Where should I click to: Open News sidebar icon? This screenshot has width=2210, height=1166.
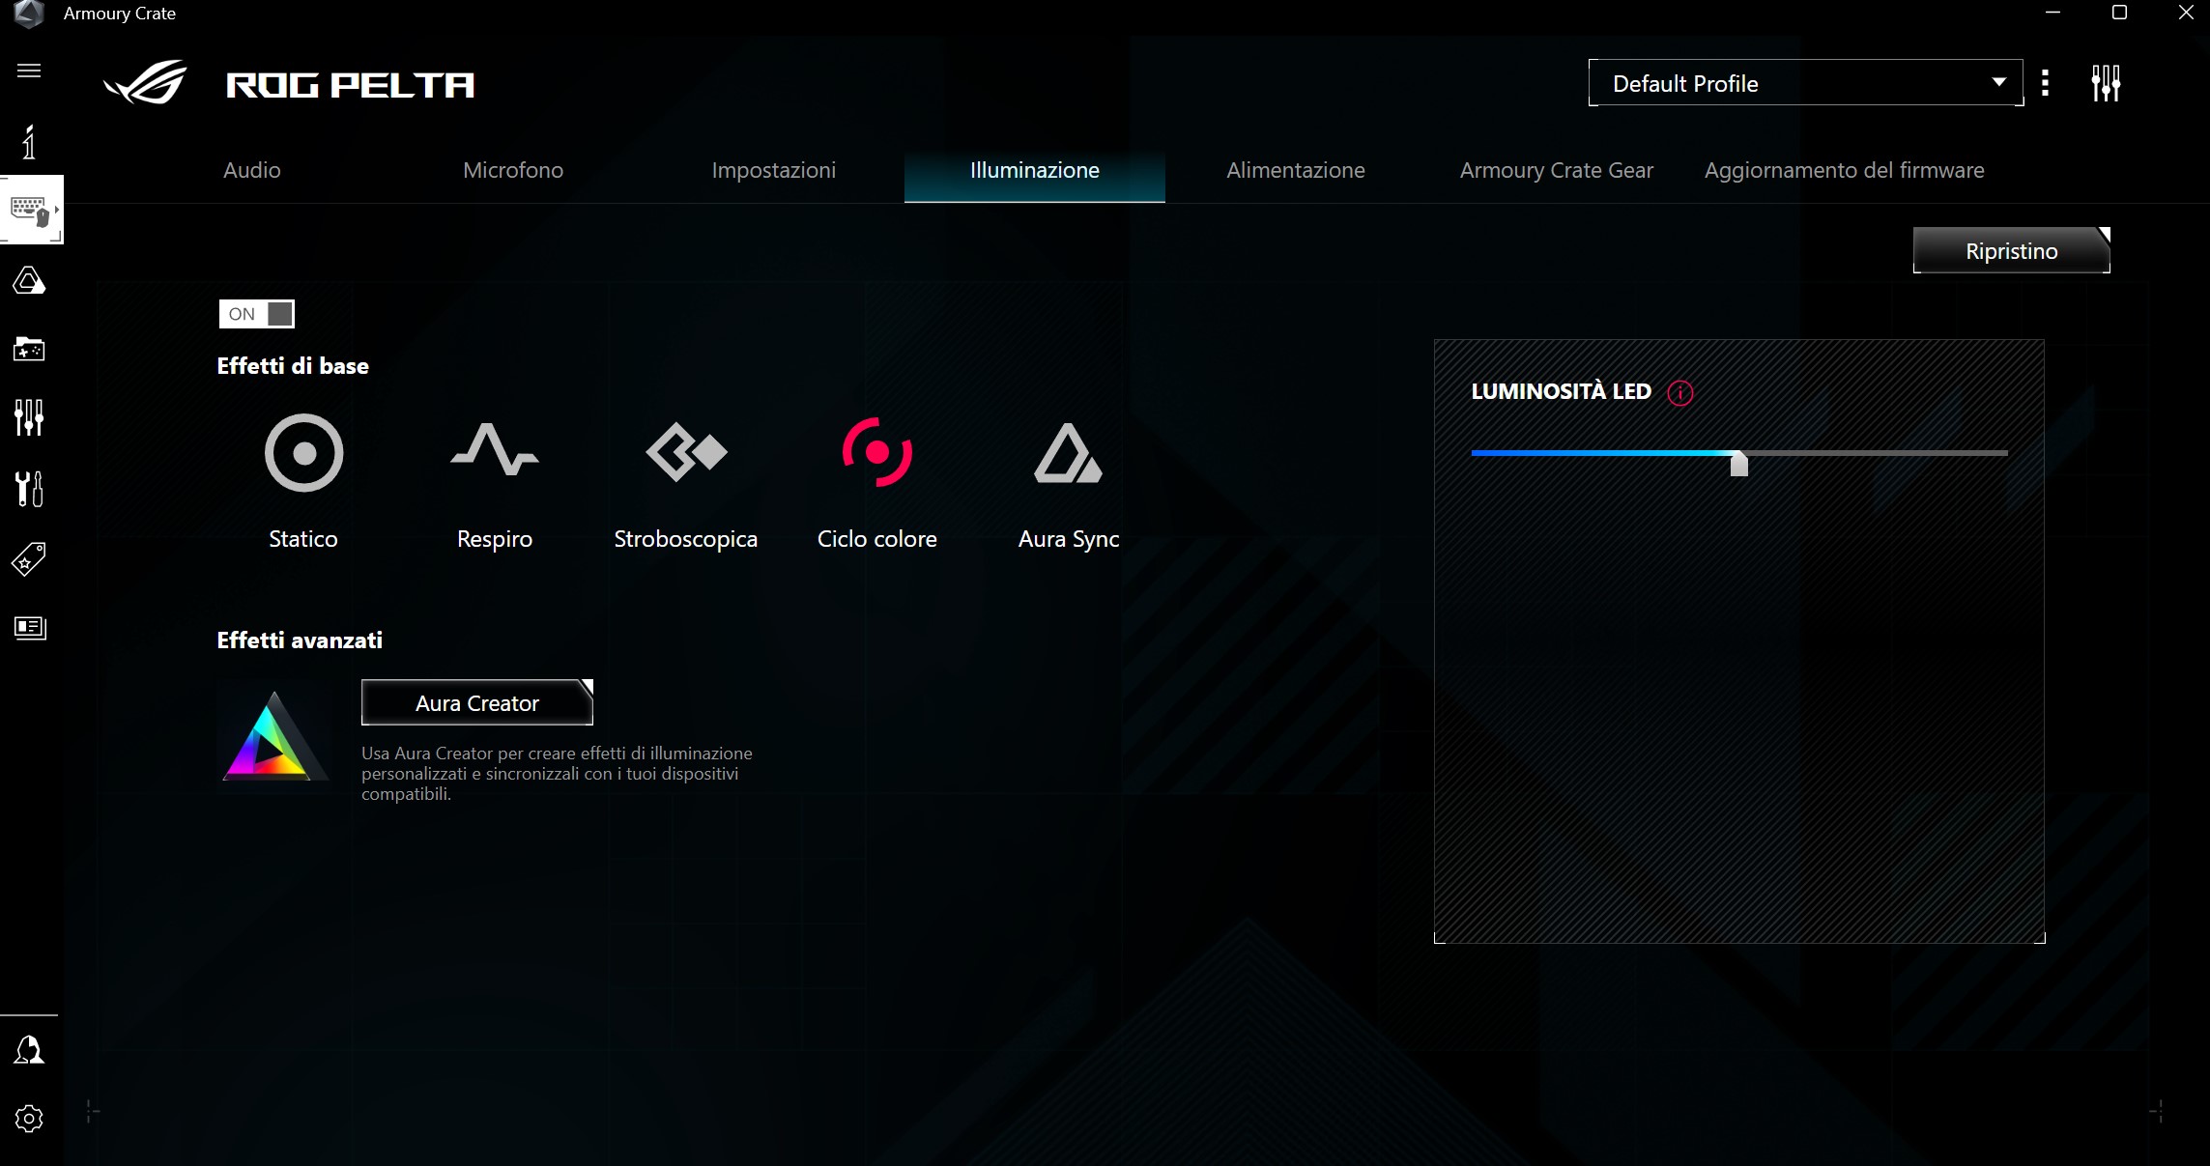pos(30,628)
